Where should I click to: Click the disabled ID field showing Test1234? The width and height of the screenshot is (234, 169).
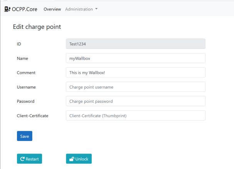135,44
